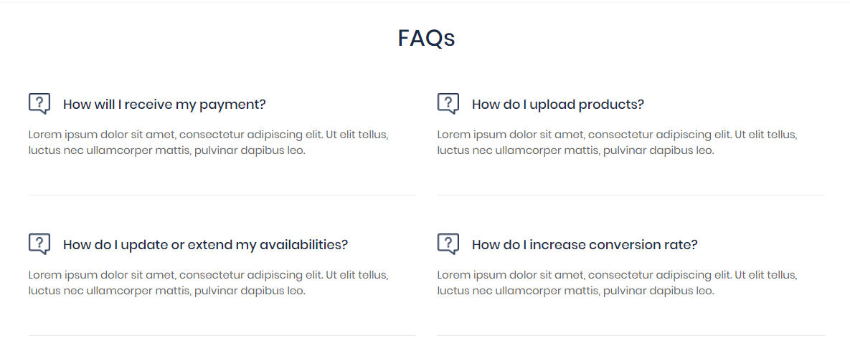
Task: Select the question icon for availabilities FAQ
Action: coord(39,244)
